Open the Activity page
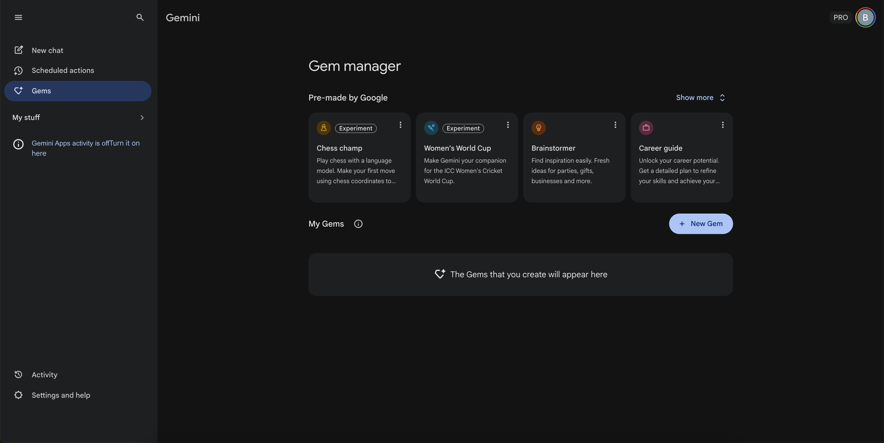Screen dimensions: 884x443 [x=78, y=375]
